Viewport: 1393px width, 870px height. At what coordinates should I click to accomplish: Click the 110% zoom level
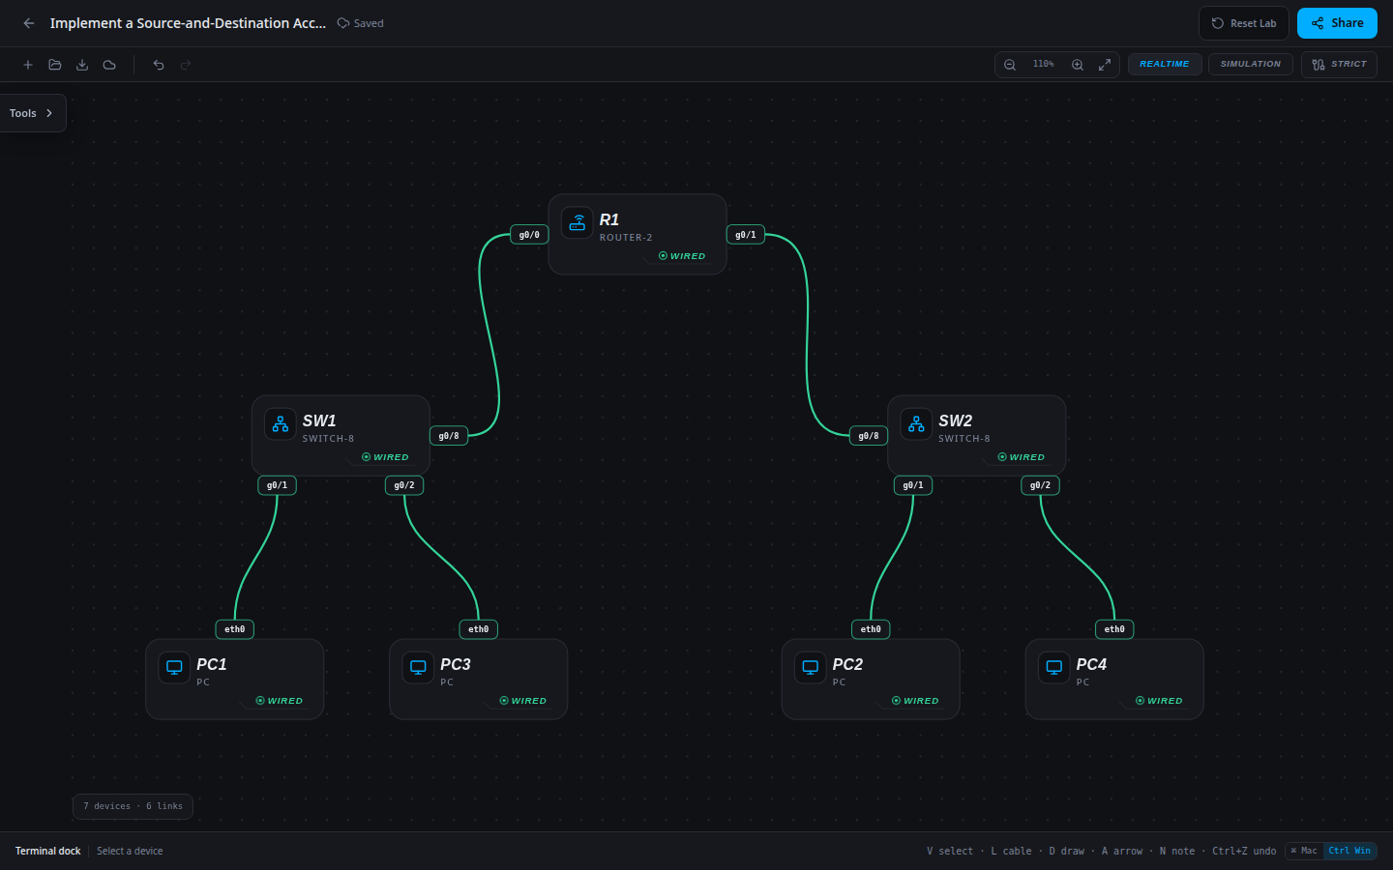pyautogui.click(x=1044, y=65)
